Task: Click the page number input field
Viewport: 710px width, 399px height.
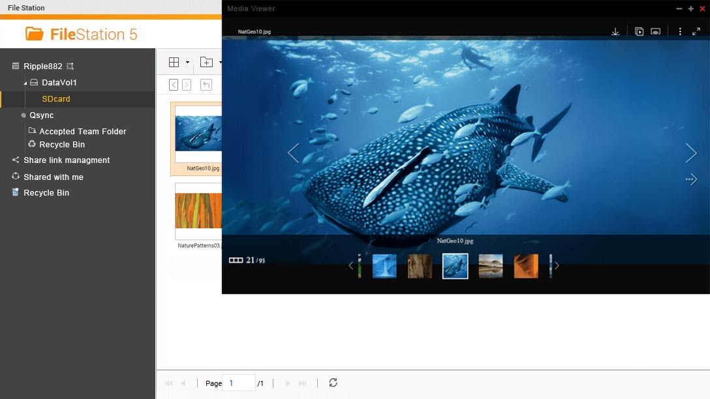Action: 238,383
